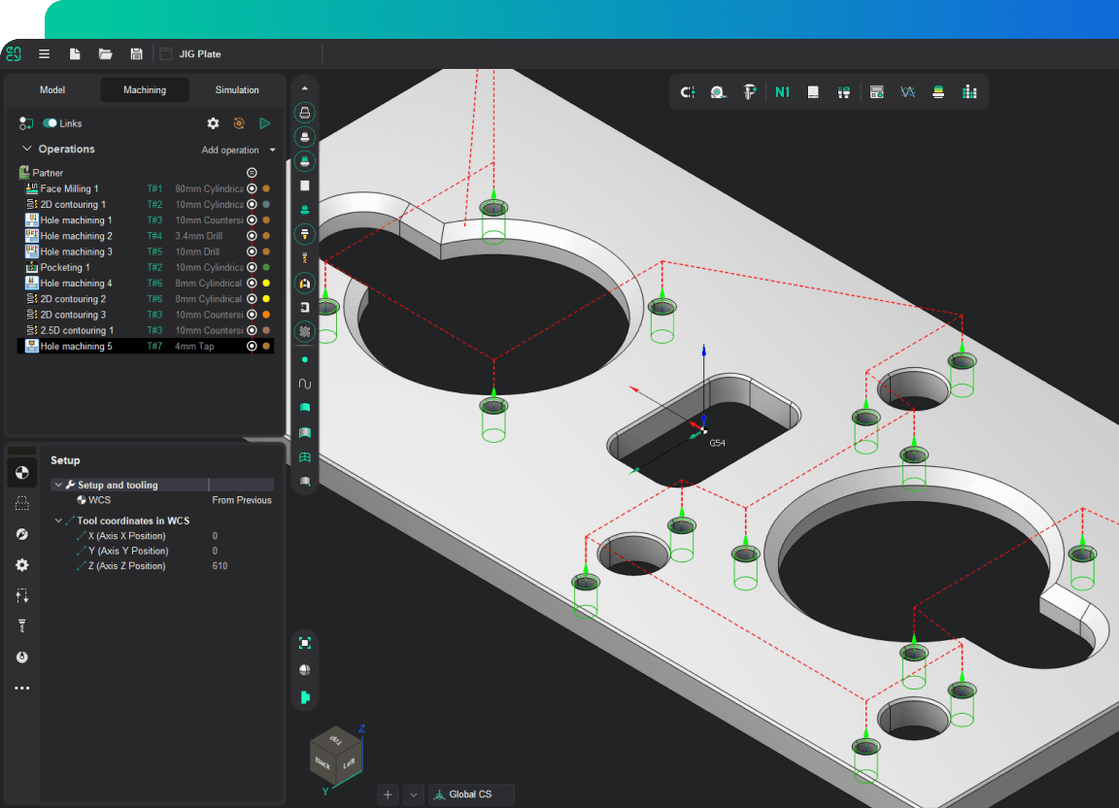Collapse the Operations section
The width and height of the screenshot is (1119, 808).
[x=27, y=150]
